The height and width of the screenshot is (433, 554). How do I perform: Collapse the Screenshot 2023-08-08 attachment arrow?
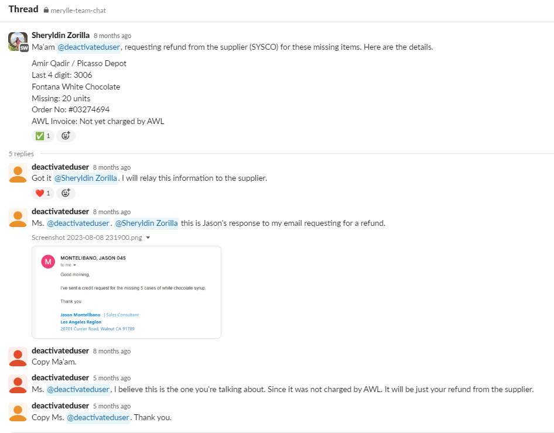(x=148, y=238)
